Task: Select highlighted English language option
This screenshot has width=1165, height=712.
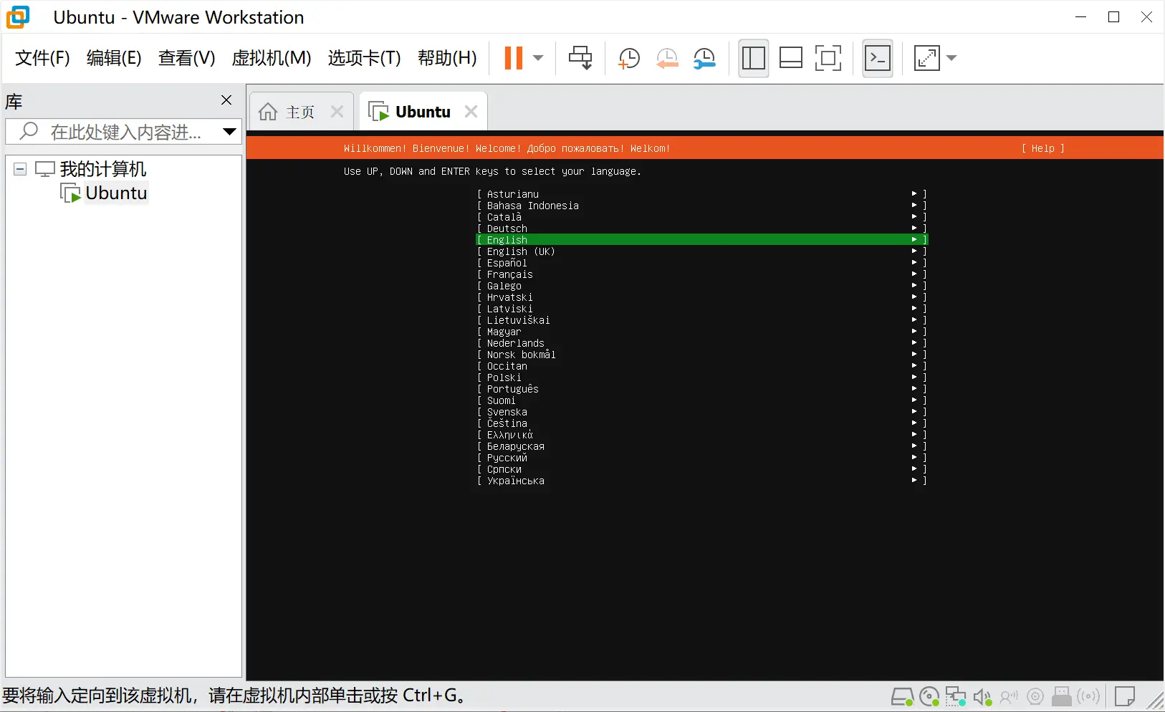Action: pos(702,240)
